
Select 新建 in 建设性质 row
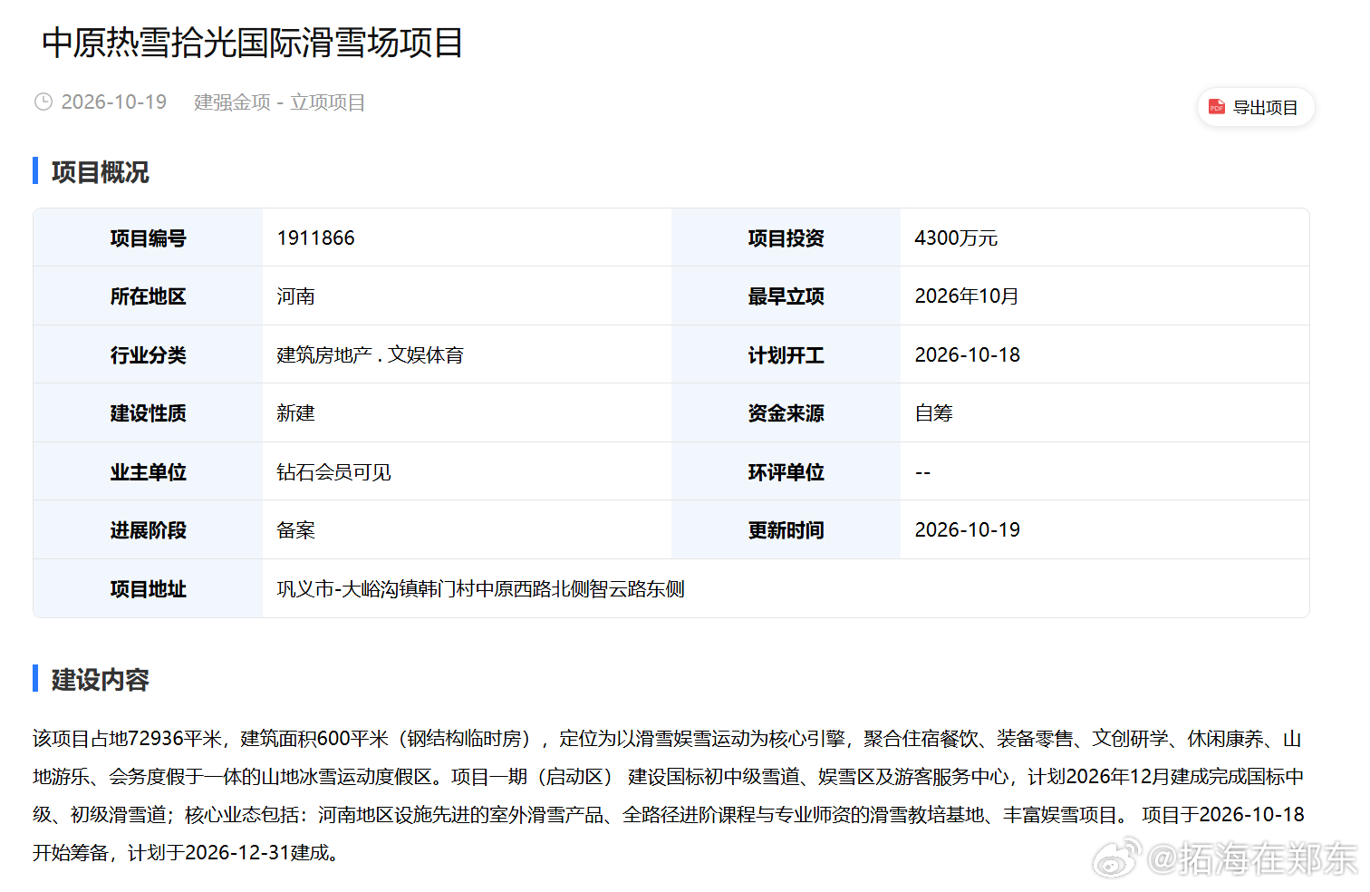pyautogui.click(x=295, y=413)
